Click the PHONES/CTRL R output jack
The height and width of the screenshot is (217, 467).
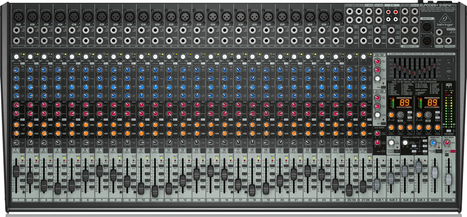pyautogui.click(x=448, y=40)
